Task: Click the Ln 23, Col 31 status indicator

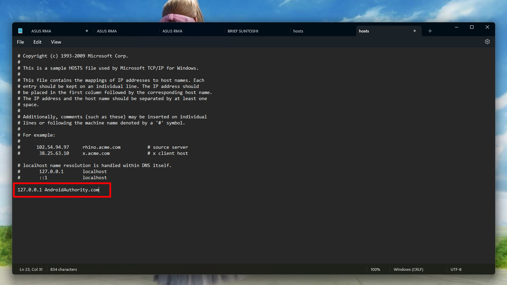Action: pos(31,269)
